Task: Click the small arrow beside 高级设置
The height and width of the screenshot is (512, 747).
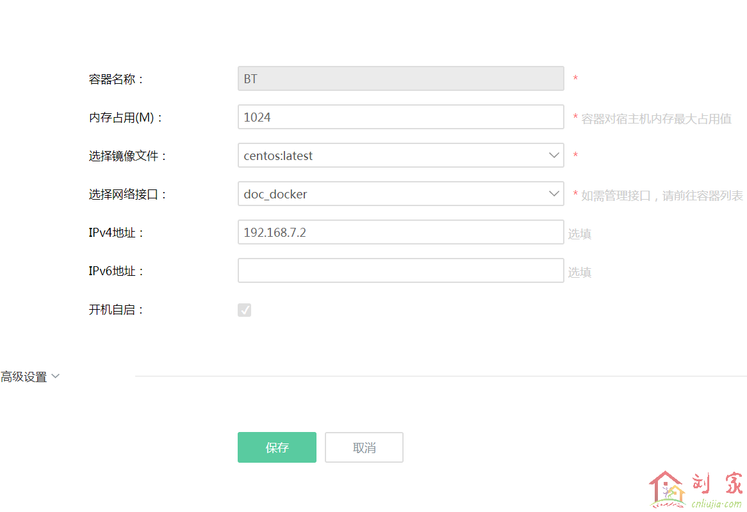Action: point(55,376)
